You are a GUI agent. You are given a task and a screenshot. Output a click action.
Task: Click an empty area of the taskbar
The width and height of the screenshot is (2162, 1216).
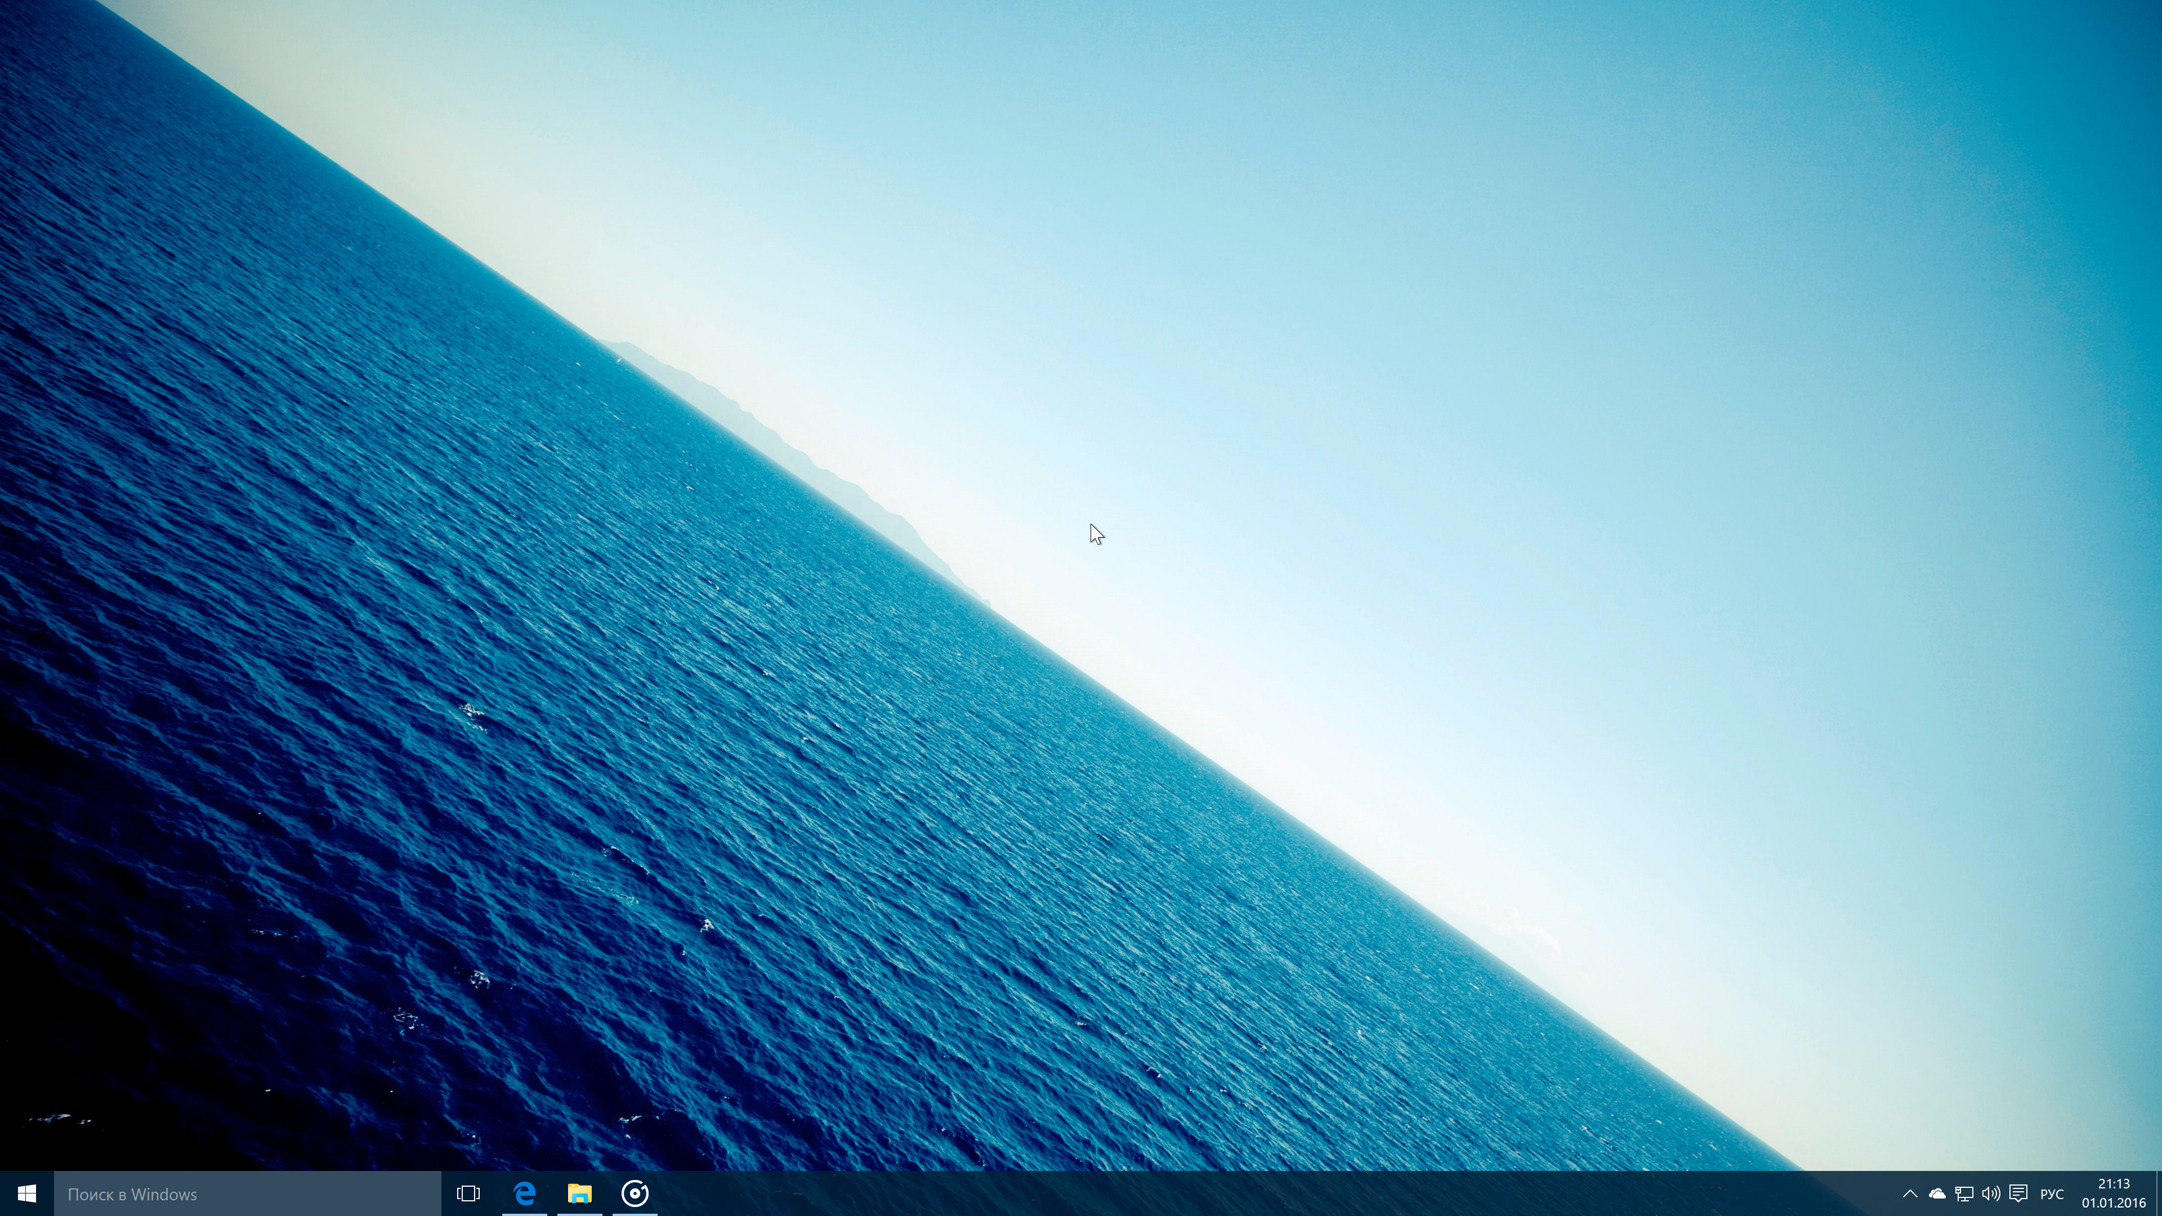click(x=1259, y=1193)
